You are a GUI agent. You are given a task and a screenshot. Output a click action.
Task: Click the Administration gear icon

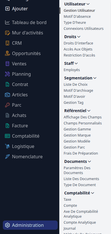[7, 225]
